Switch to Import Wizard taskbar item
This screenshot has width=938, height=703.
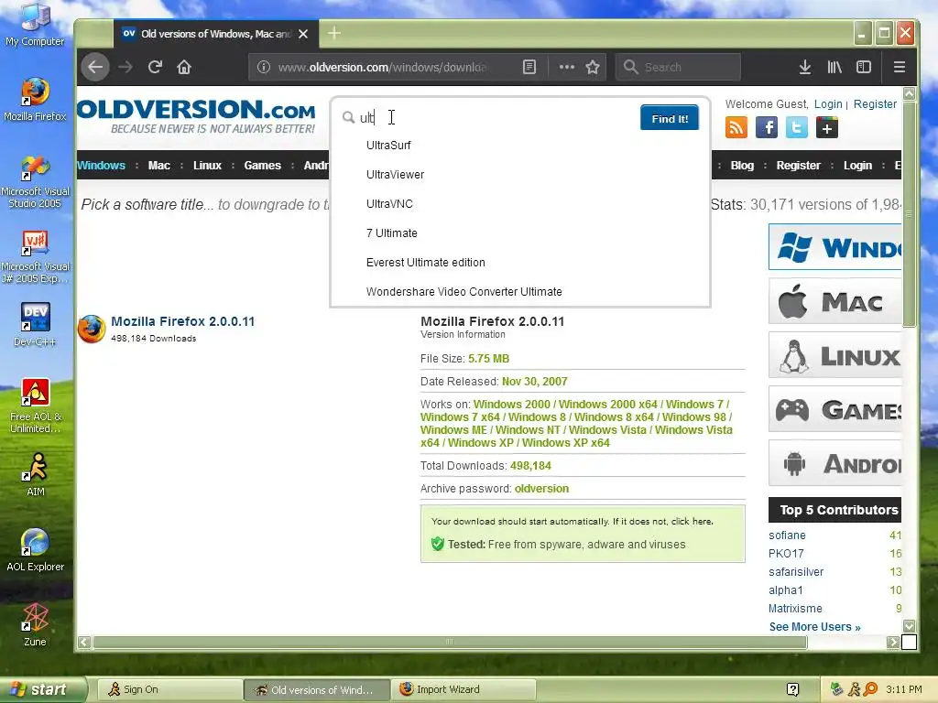pos(464,690)
